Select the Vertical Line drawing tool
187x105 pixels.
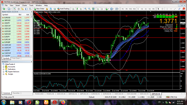(x=167, y=9)
